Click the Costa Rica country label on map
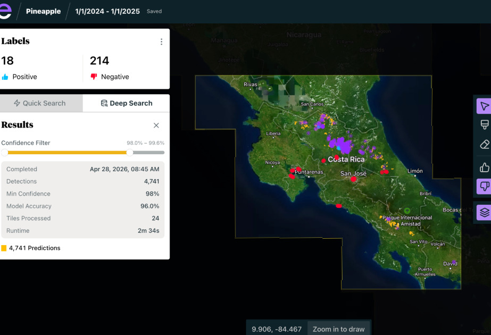 coord(346,160)
